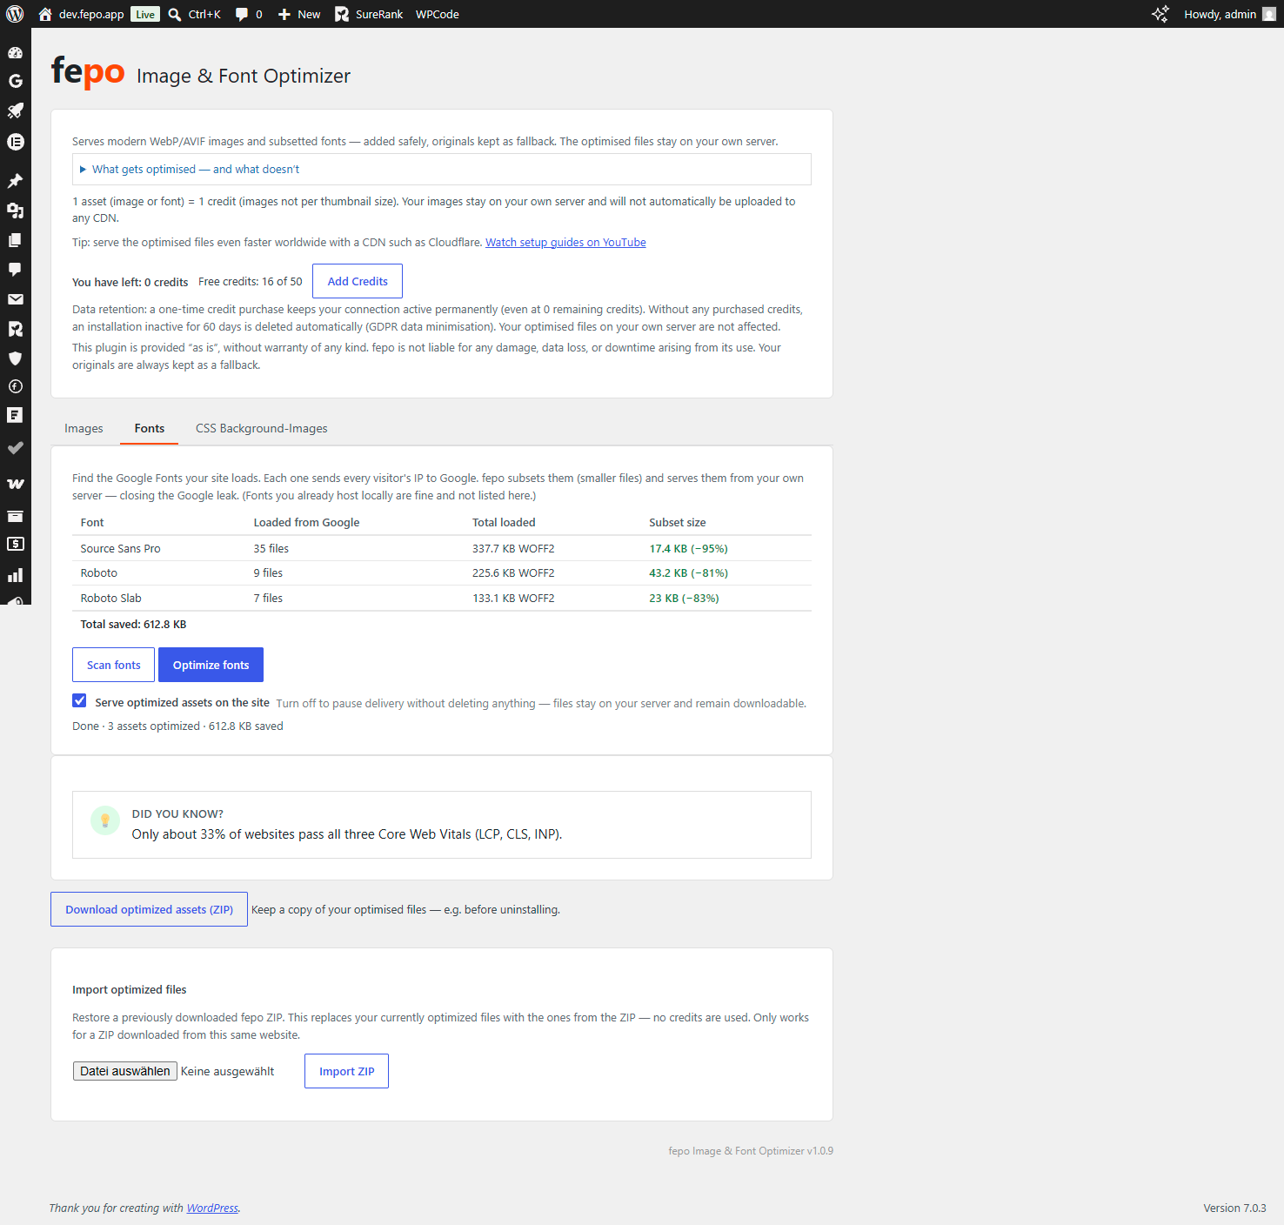Click the Import ZIP button
The height and width of the screenshot is (1225, 1284).
click(x=346, y=1071)
